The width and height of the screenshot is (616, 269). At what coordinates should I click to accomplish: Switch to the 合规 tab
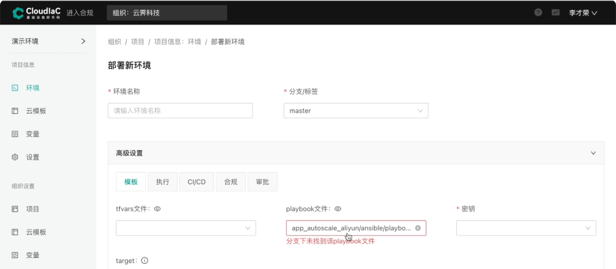point(230,182)
